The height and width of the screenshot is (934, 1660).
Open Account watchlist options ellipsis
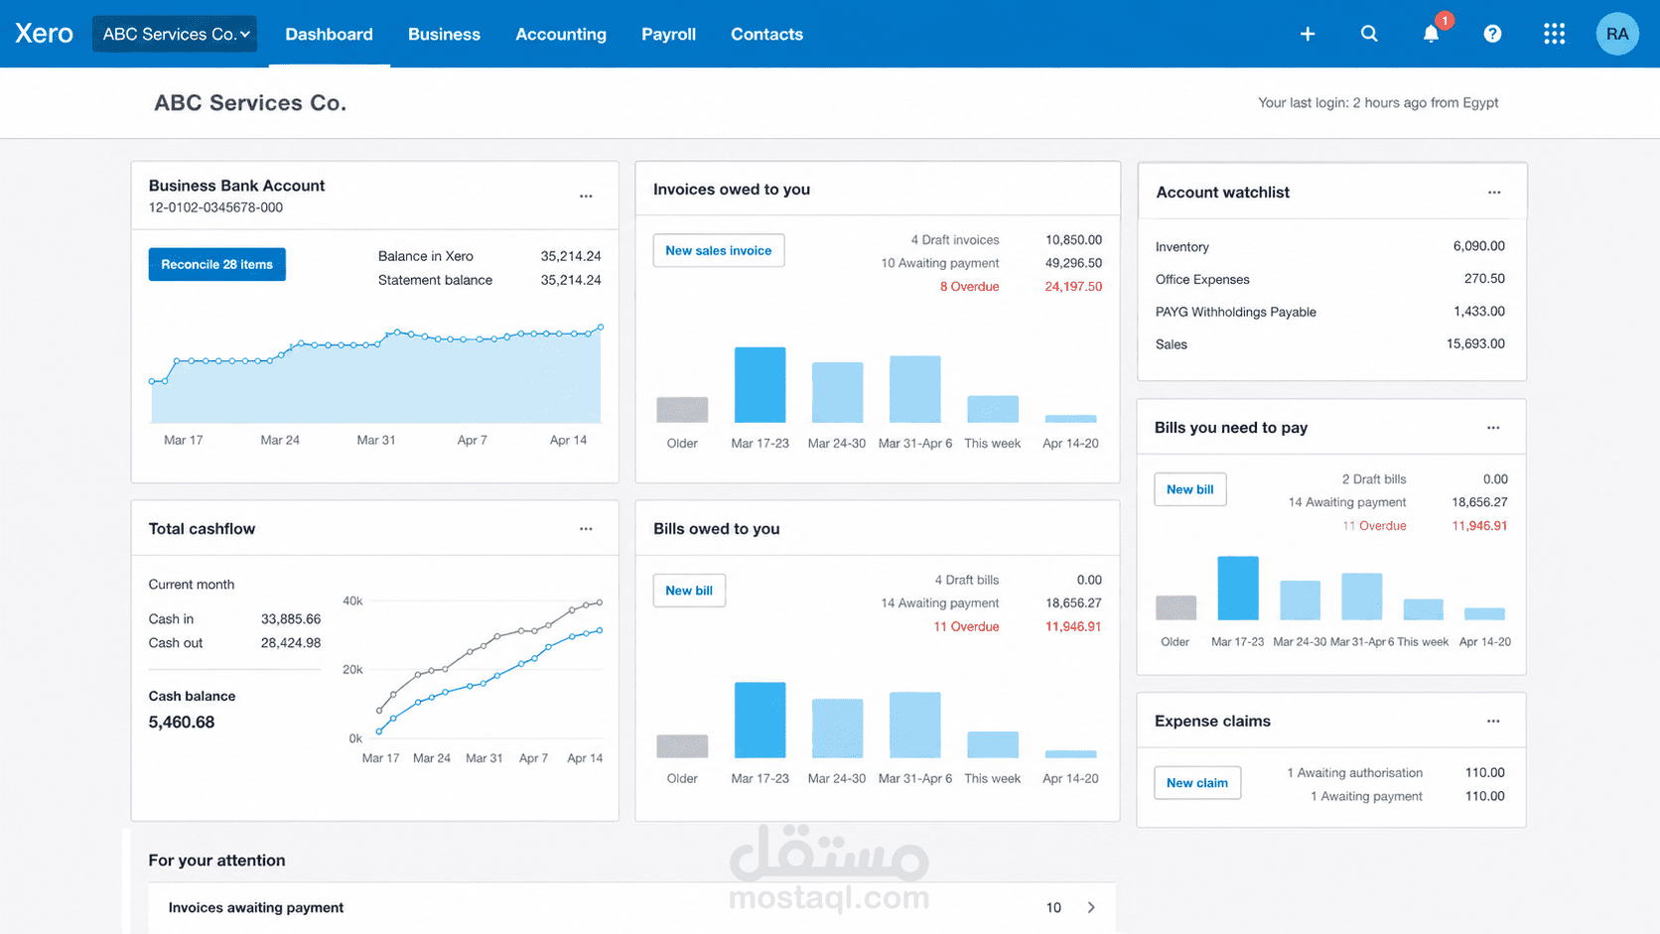tap(1494, 193)
